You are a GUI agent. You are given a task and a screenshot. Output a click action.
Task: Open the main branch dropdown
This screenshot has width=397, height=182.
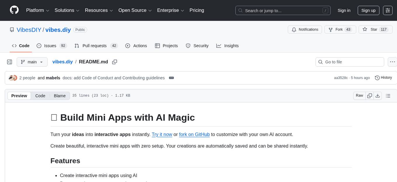[x=32, y=62]
